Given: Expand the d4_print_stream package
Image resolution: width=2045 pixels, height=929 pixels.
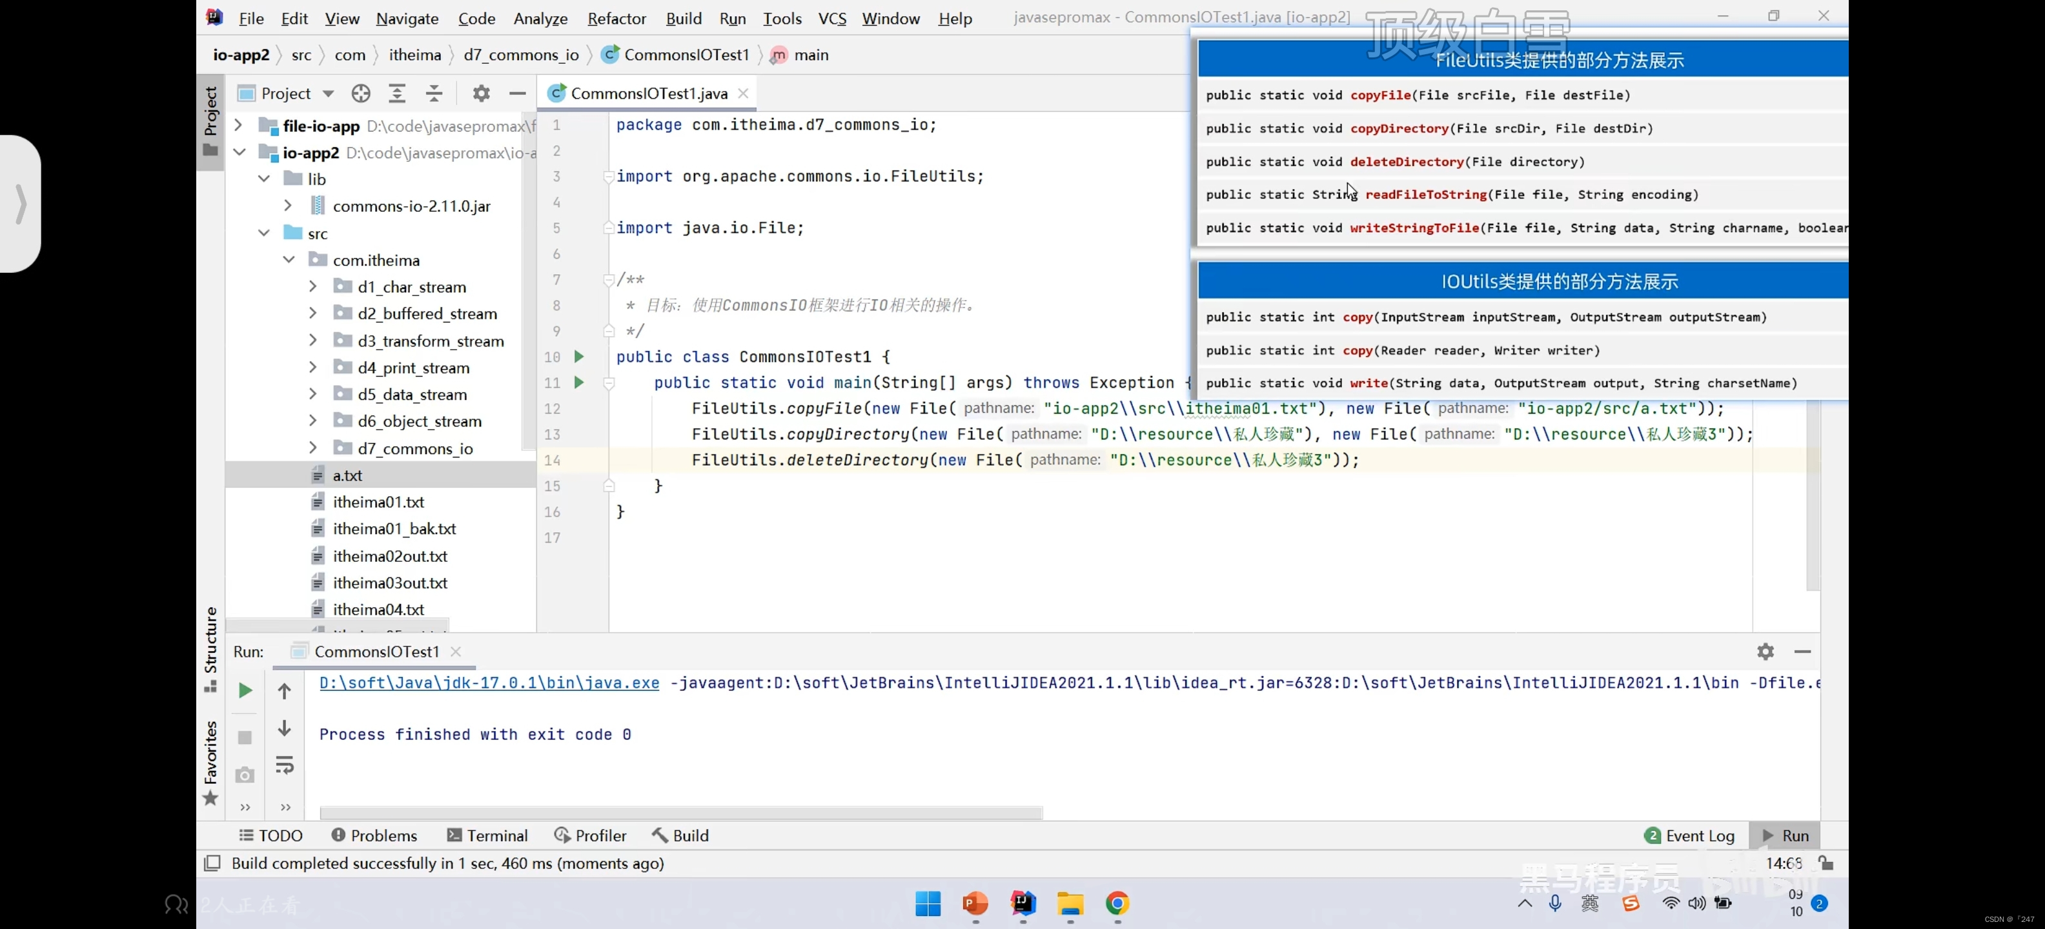Looking at the screenshot, I should tap(313, 367).
